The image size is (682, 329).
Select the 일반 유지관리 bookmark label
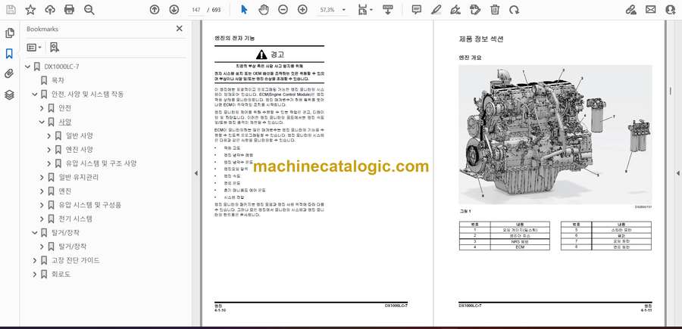click(x=79, y=177)
